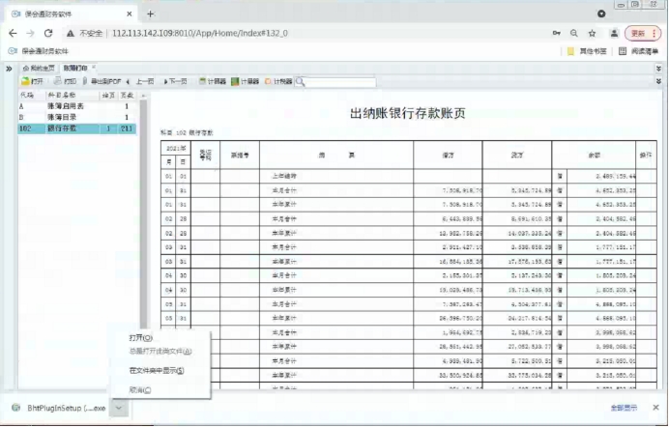
Task: Go to previous page with 上一页
Action: pyautogui.click(x=140, y=82)
